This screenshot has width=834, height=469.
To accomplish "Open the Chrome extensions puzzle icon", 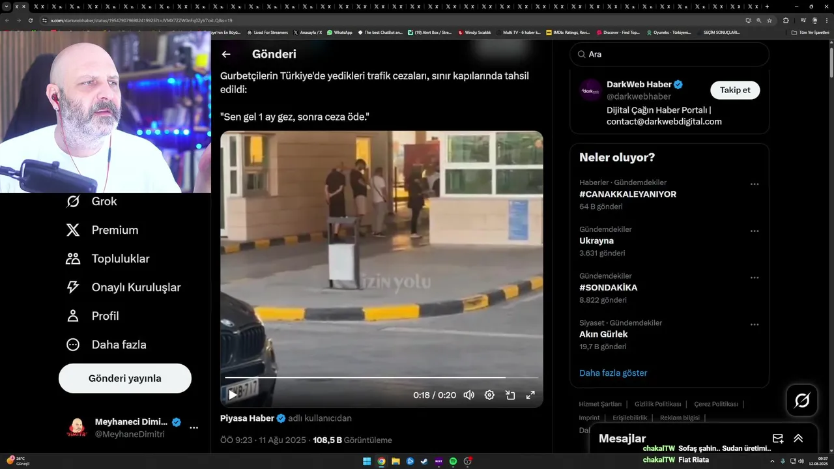I will [786, 20].
